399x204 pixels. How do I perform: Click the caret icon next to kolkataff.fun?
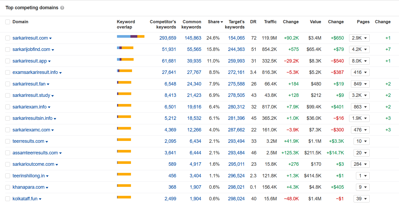point(40,199)
